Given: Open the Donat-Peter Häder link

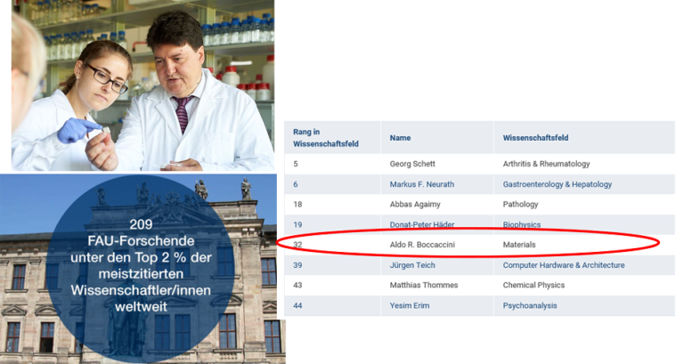Looking at the screenshot, I should (422, 224).
